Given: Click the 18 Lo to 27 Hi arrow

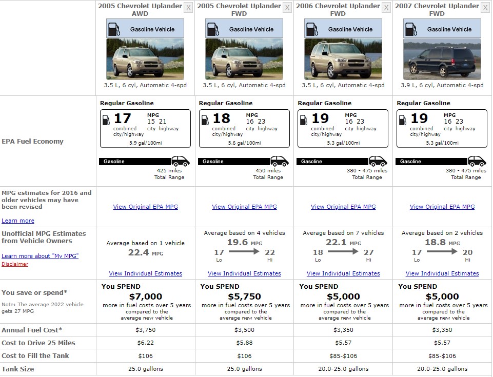Looking at the screenshot, I should (343, 251).
